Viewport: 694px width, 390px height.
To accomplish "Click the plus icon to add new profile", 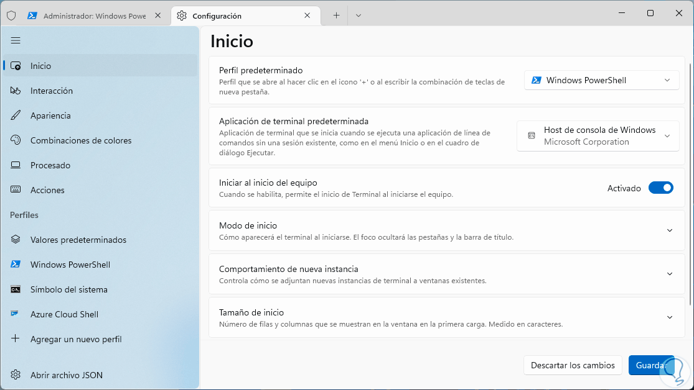I will (x=16, y=339).
